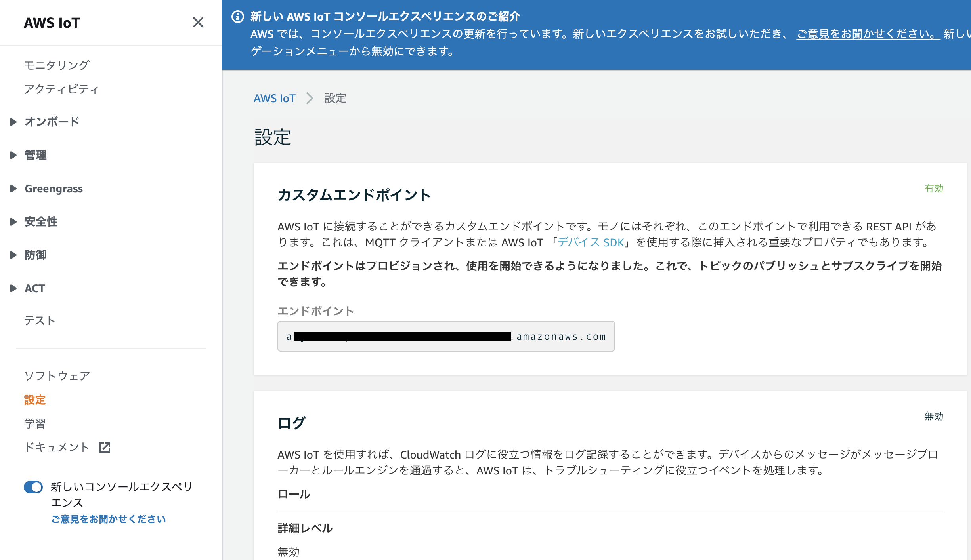This screenshot has height=560, width=971.
Task: Open the 学習 page
Action: 35,423
